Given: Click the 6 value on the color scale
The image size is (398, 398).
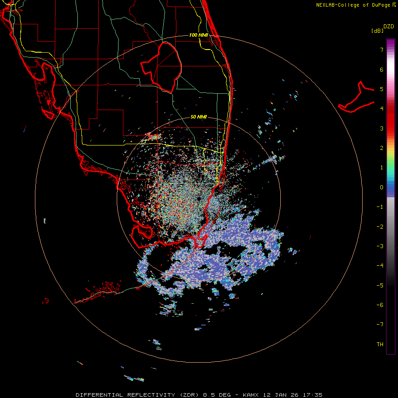Looking at the screenshot, I should point(382,69).
